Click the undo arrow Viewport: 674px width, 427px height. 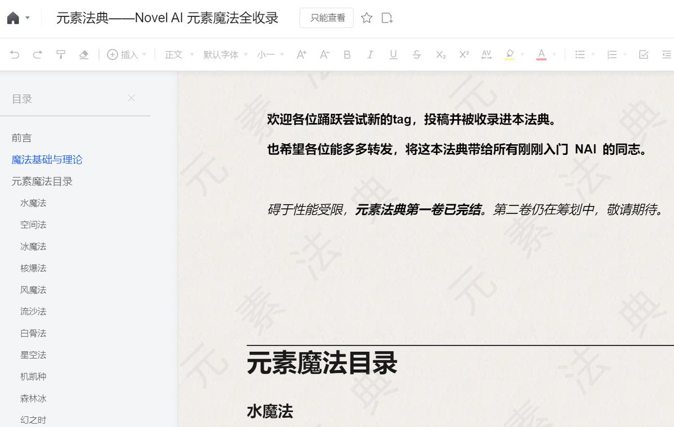[x=15, y=54]
